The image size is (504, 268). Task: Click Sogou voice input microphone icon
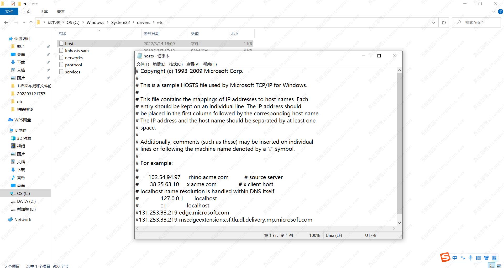pyautogui.click(x=471, y=258)
